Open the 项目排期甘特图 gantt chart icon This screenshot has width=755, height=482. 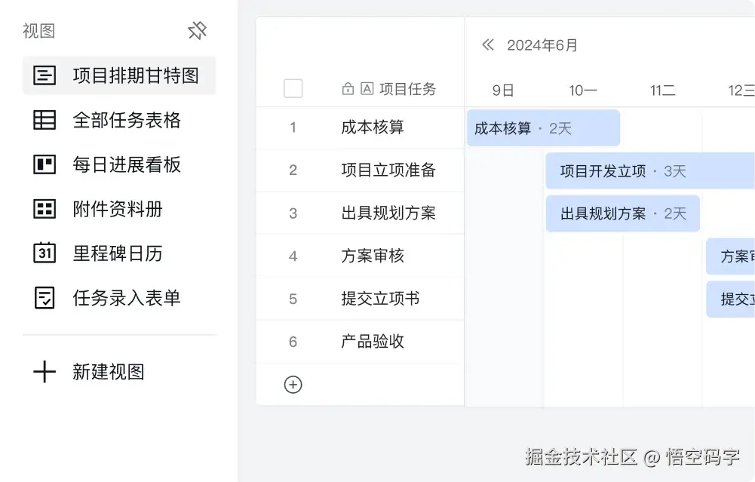[x=45, y=75]
